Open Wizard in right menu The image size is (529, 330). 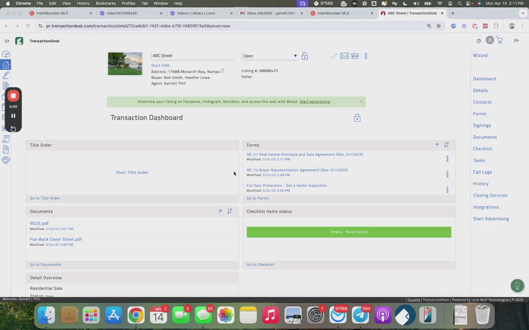coord(480,55)
